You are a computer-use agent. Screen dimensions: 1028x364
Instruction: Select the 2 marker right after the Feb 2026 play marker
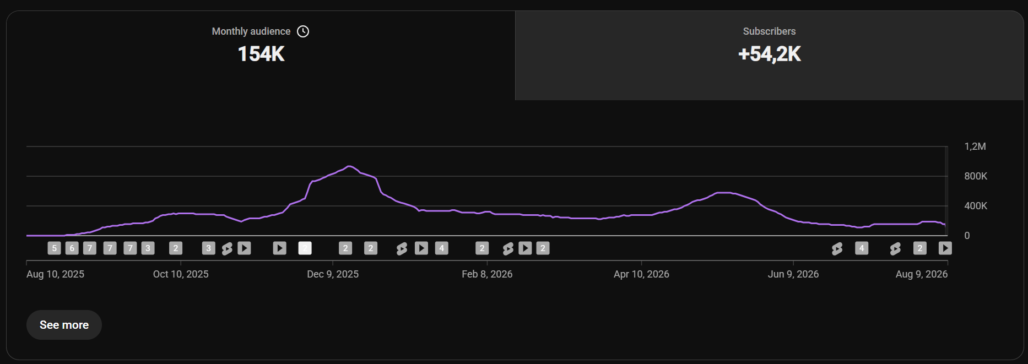543,248
